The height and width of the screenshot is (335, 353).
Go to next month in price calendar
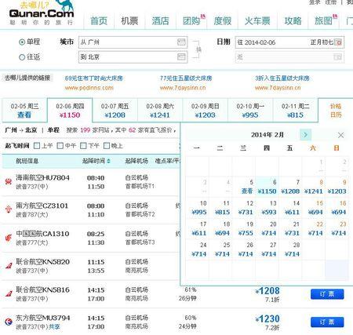[x=305, y=135]
